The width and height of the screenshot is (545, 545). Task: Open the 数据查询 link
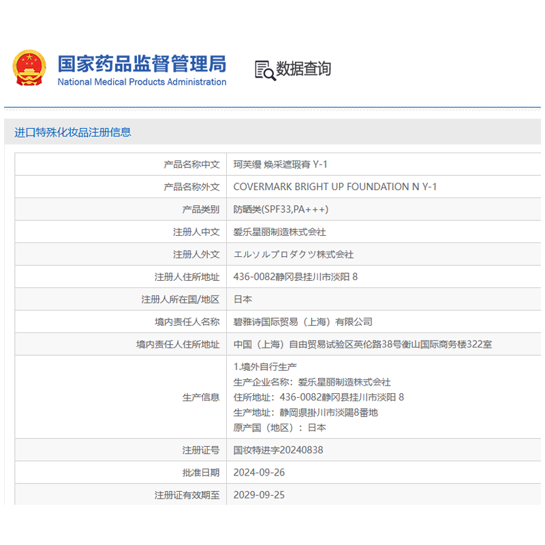click(303, 69)
